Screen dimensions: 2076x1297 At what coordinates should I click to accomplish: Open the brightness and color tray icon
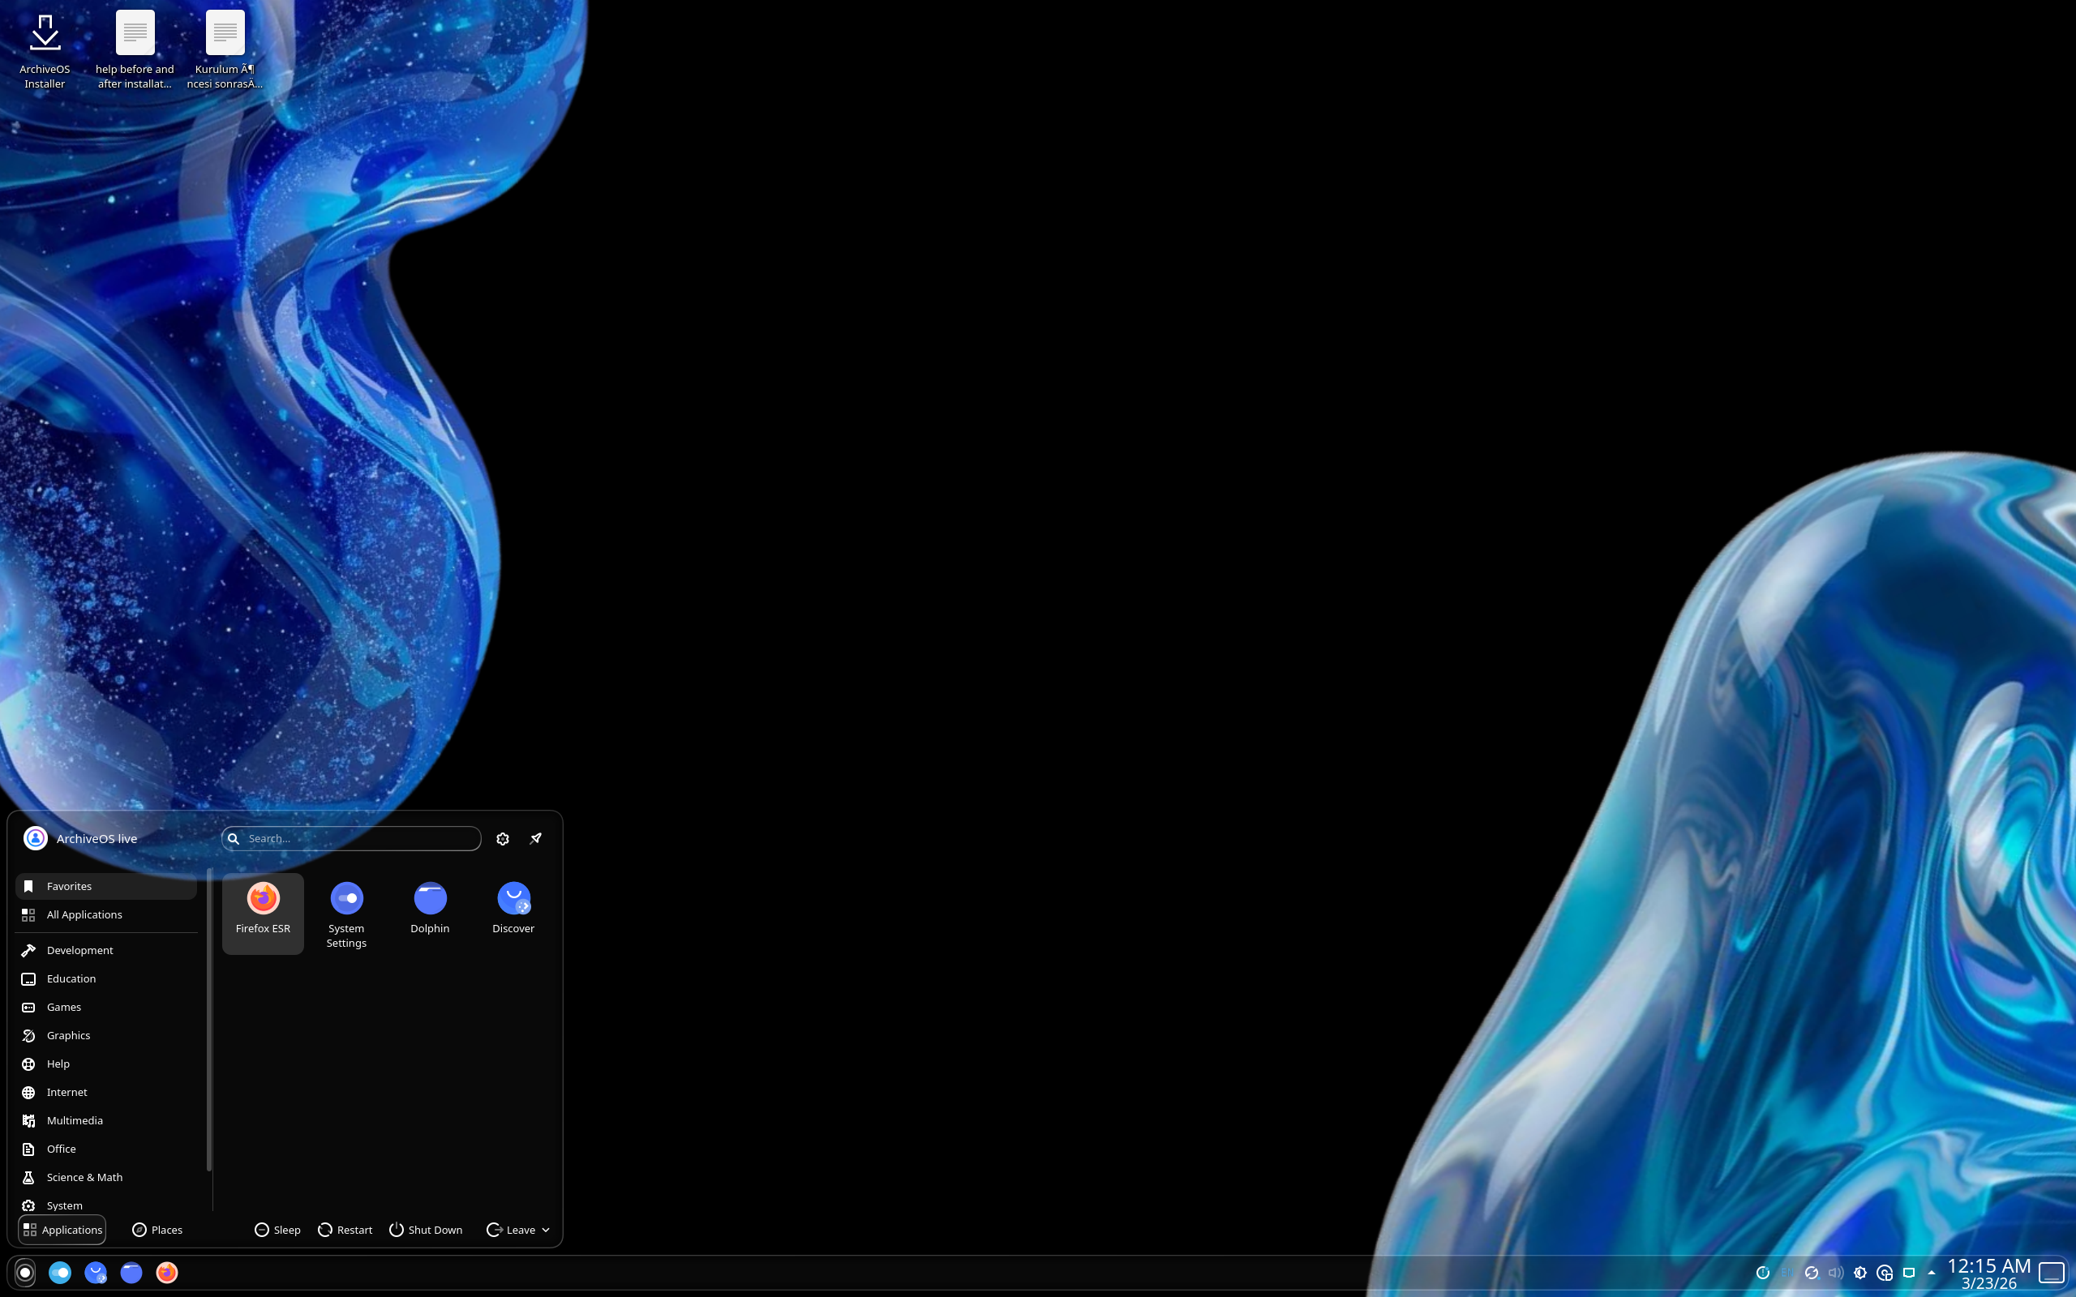(x=1859, y=1273)
